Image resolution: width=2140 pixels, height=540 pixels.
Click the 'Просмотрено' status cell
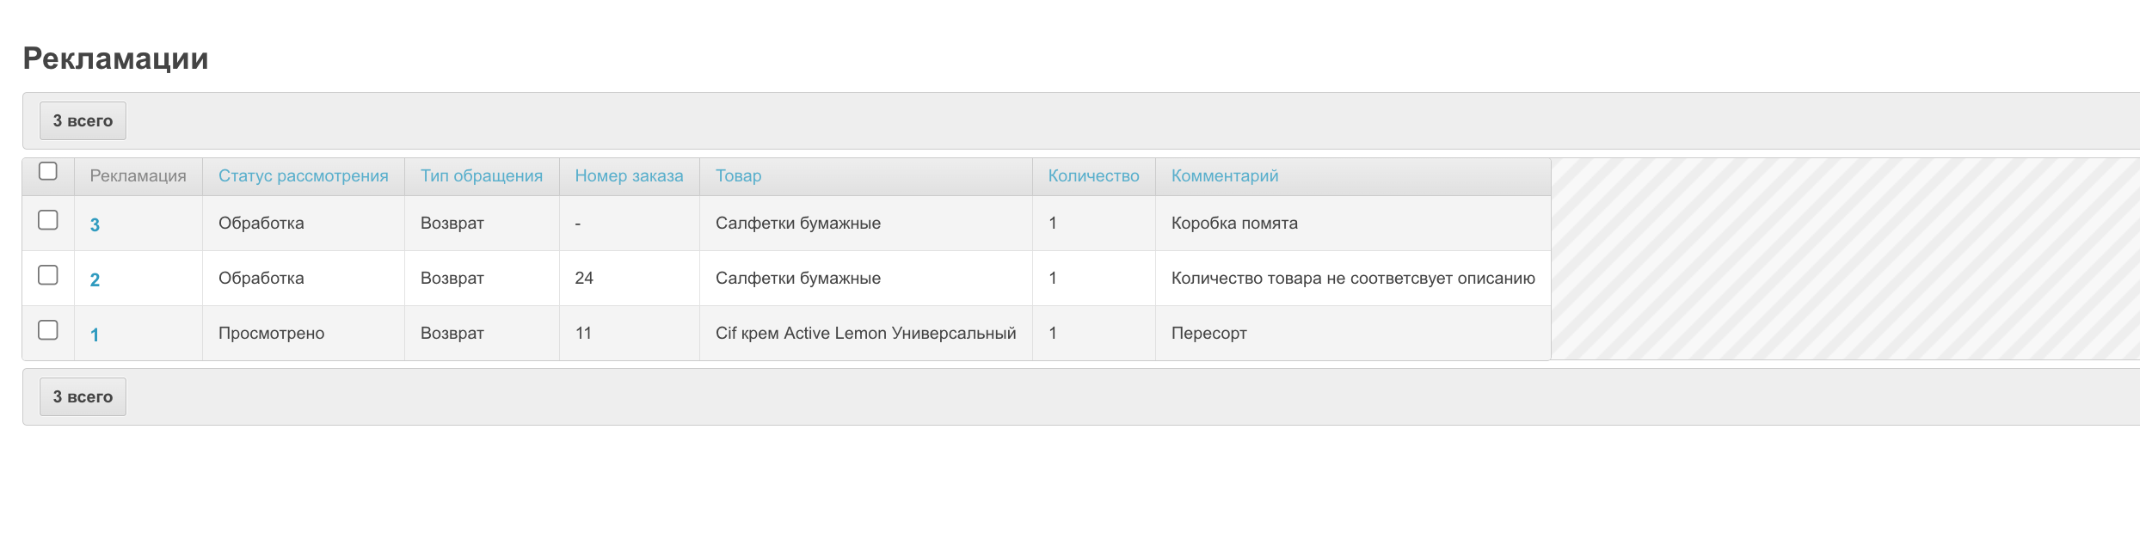tap(271, 334)
